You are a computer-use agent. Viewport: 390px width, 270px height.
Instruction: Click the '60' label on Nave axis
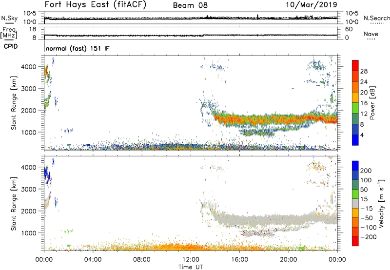[x=349, y=29]
